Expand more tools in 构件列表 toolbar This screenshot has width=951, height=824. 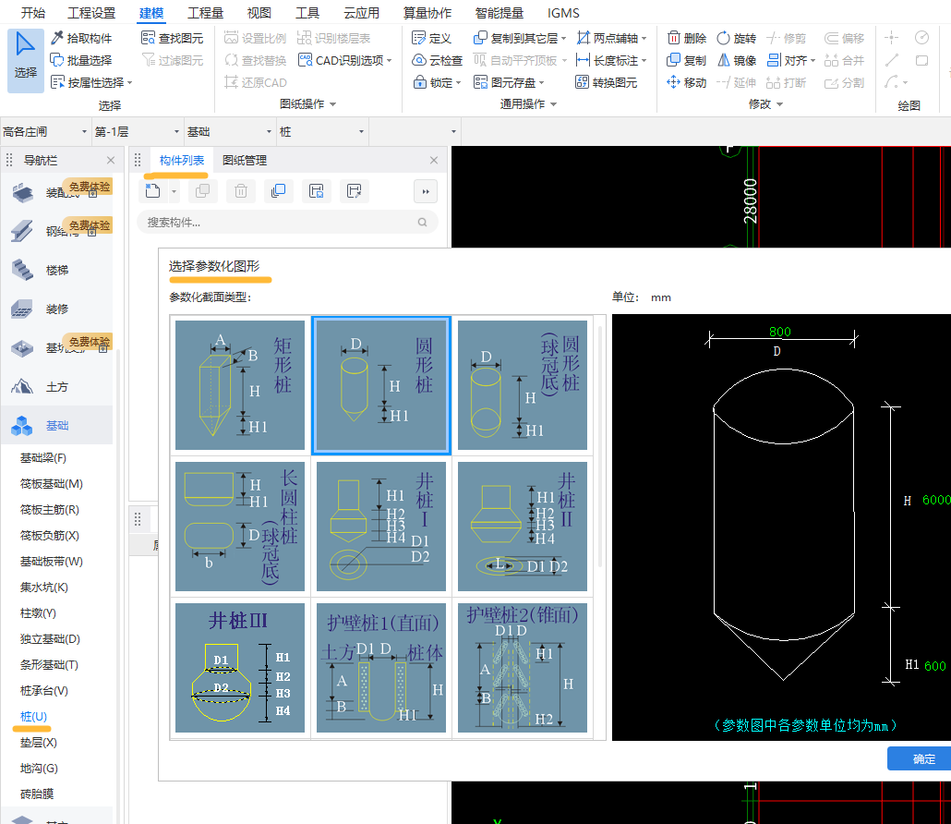coord(426,191)
